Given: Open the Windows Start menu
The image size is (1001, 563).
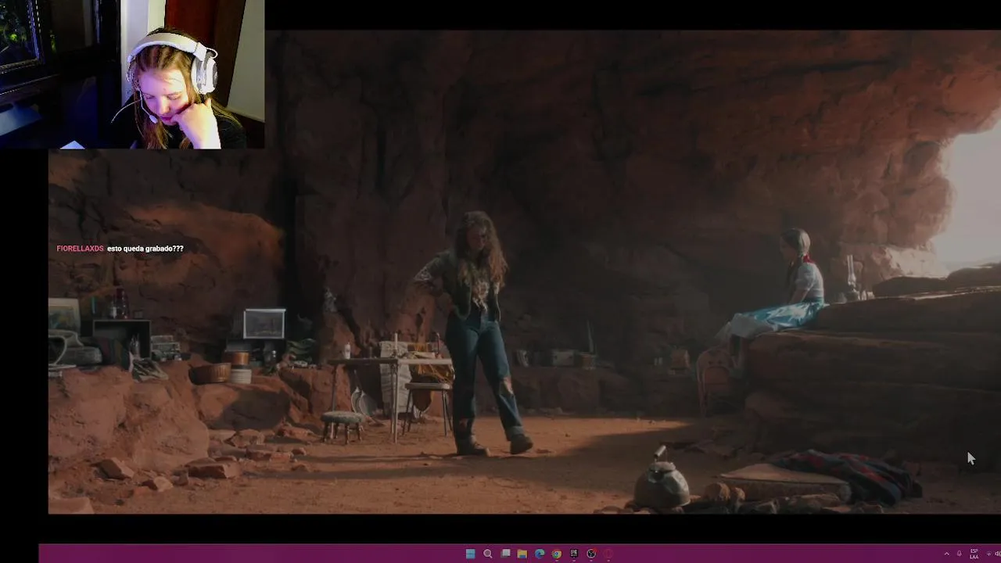Looking at the screenshot, I should tap(470, 554).
